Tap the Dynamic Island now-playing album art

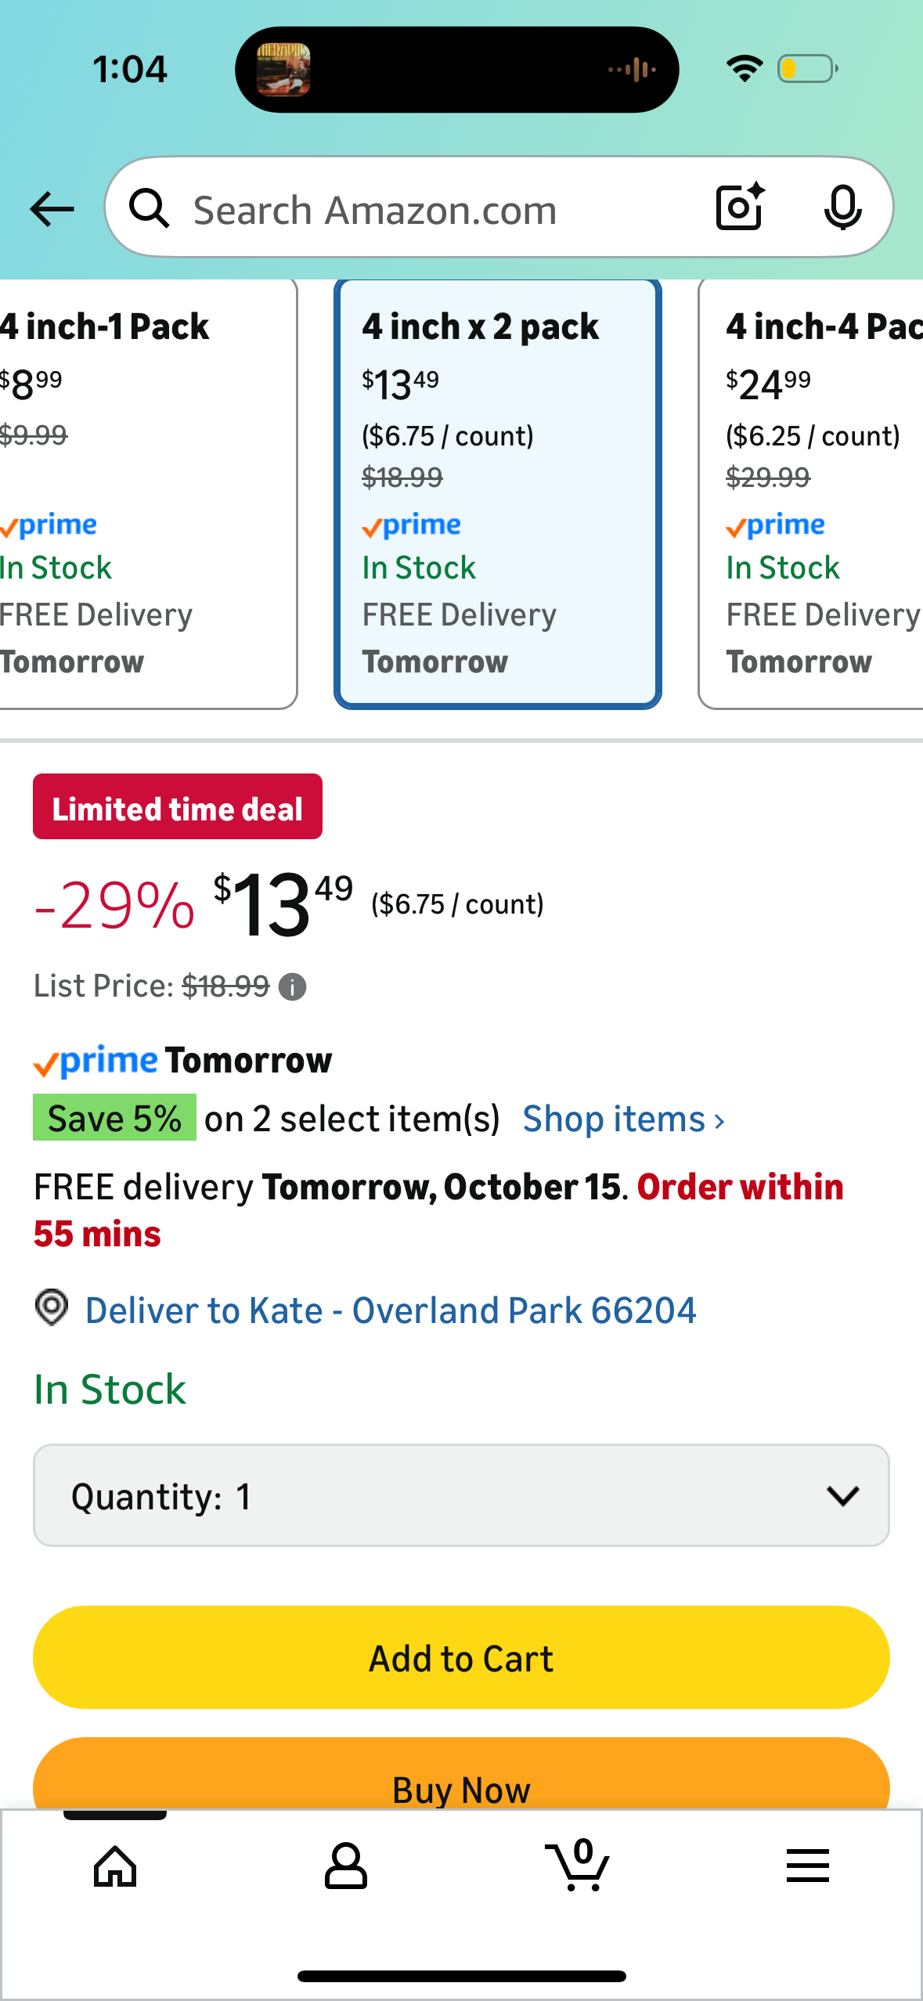tap(283, 70)
